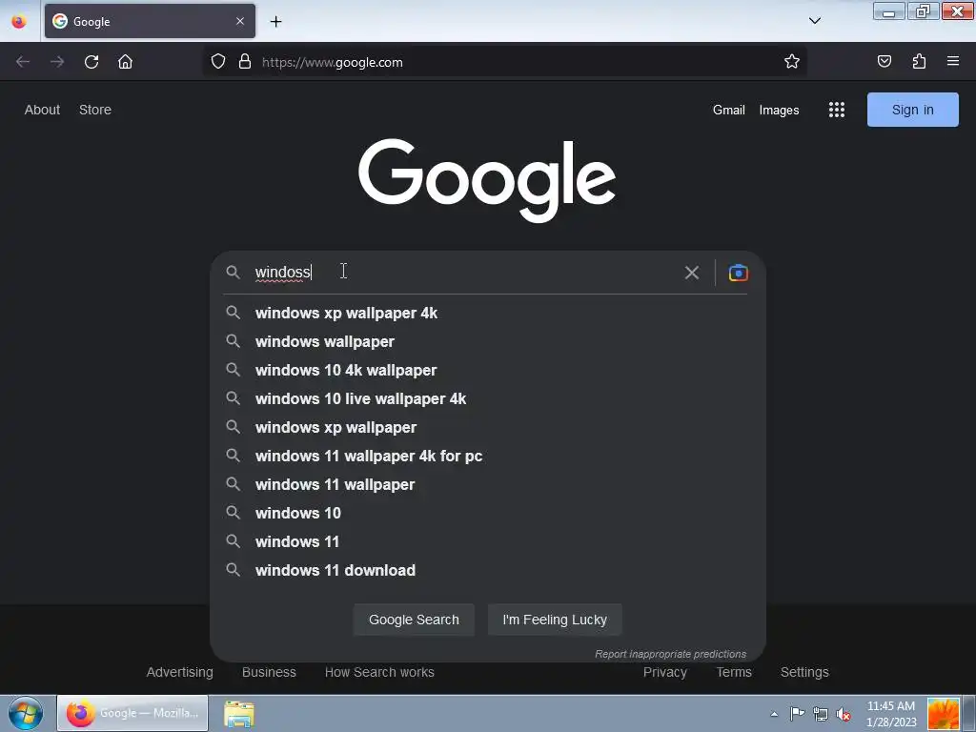976x732 pixels.
Task: Click the Firefox View icon beside the tabs
Action: point(19,21)
